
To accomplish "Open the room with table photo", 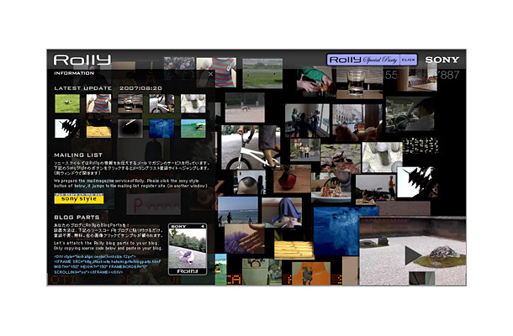I will click(417, 80).
